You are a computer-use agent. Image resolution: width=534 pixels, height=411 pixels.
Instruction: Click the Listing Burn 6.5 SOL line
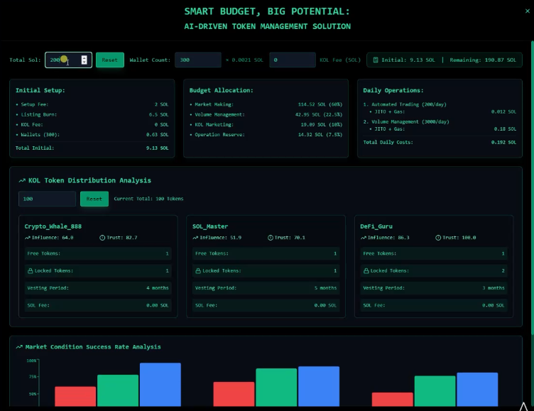pos(92,115)
